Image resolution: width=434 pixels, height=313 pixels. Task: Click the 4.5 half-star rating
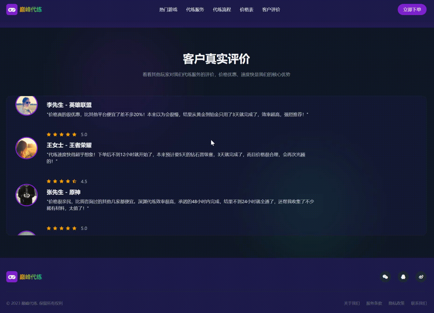(x=74, y=181)
